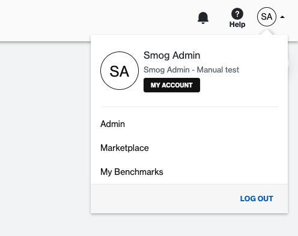Click the Help question mark icon
Viewport: 298px width, 236px height.
pos(237,14)
